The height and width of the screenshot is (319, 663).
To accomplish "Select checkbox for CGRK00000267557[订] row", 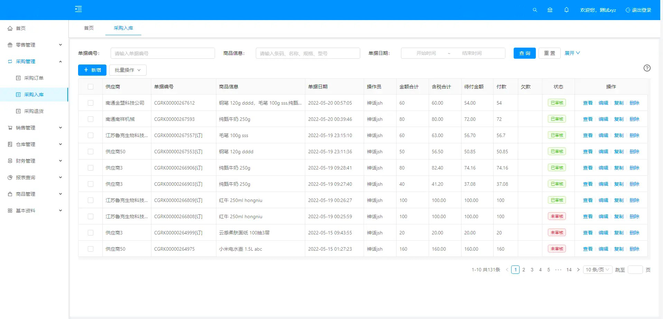I will [x=91, y=135].
